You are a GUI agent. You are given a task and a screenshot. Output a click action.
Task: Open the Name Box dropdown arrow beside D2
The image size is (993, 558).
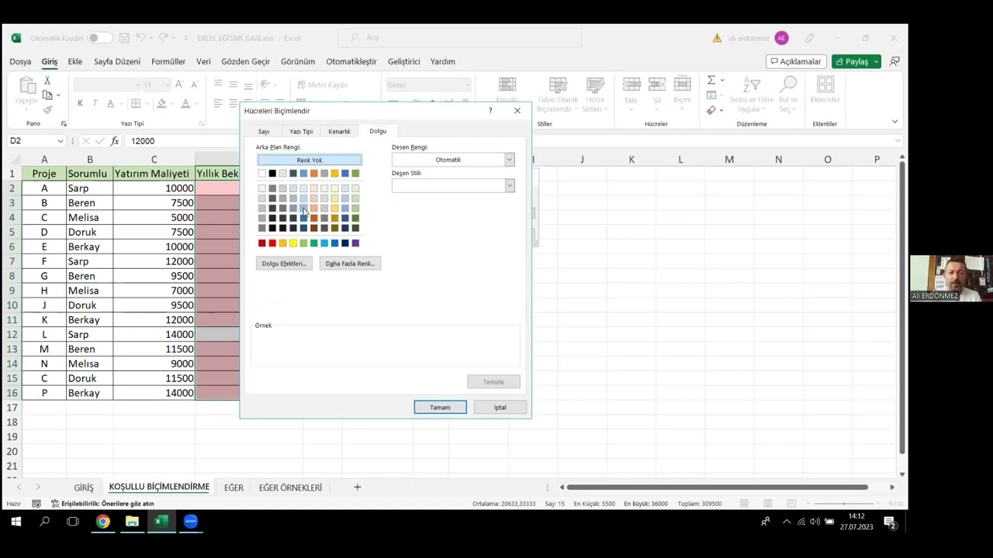pos(60,141)
